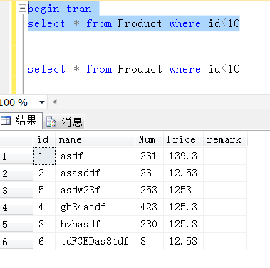
Task: Click the 结果 grid tab icon
Action: point(6,121)
